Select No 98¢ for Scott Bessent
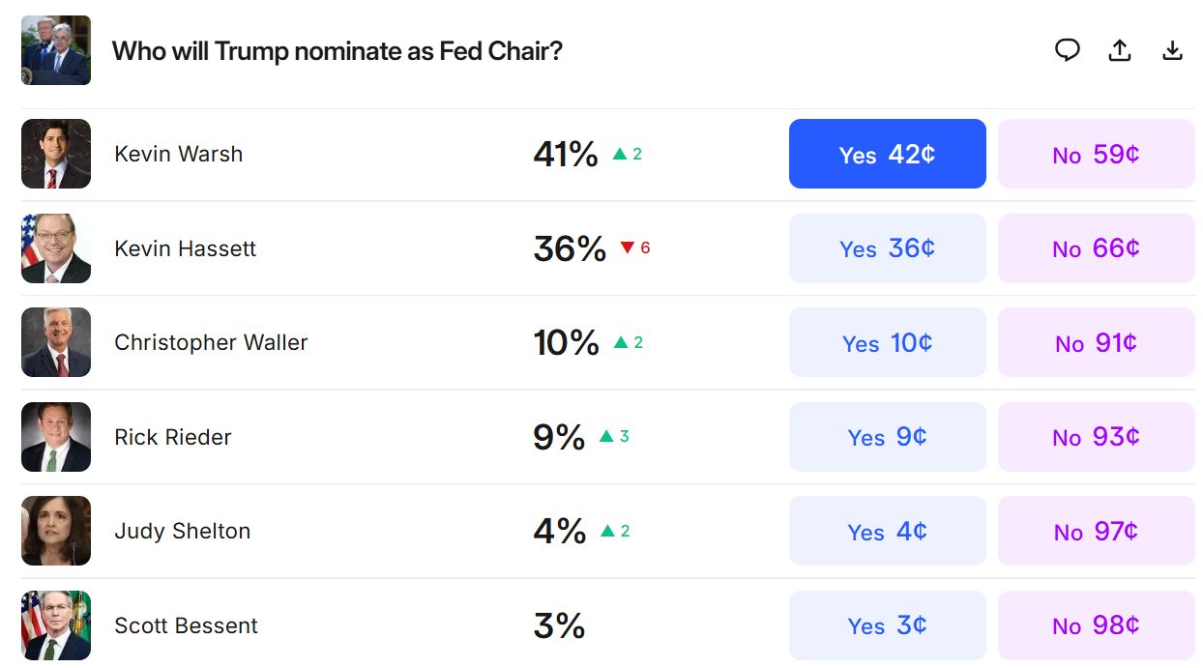 [1096, 625]
